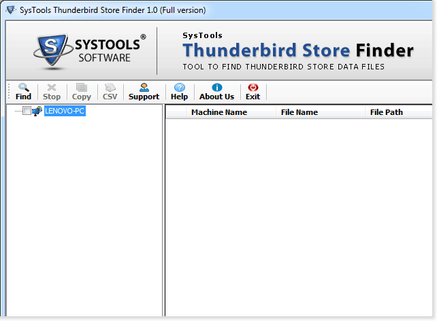Click the blank first column header
The height and width of the screenshot is (321, 437).
click(x=176, y=112)
